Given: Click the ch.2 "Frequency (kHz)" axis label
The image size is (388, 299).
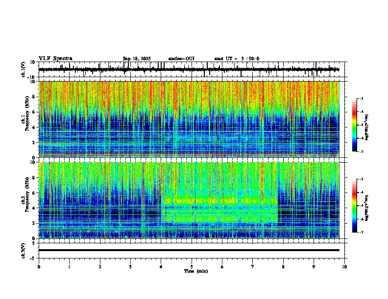Looking at the screenshot, I should pos(27,194).
